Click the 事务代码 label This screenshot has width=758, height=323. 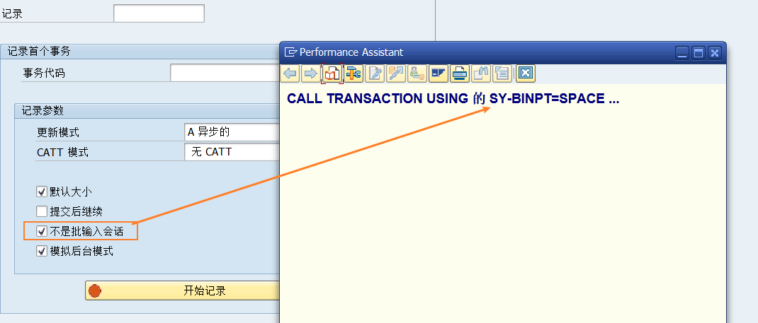click(x=44, y=74)
